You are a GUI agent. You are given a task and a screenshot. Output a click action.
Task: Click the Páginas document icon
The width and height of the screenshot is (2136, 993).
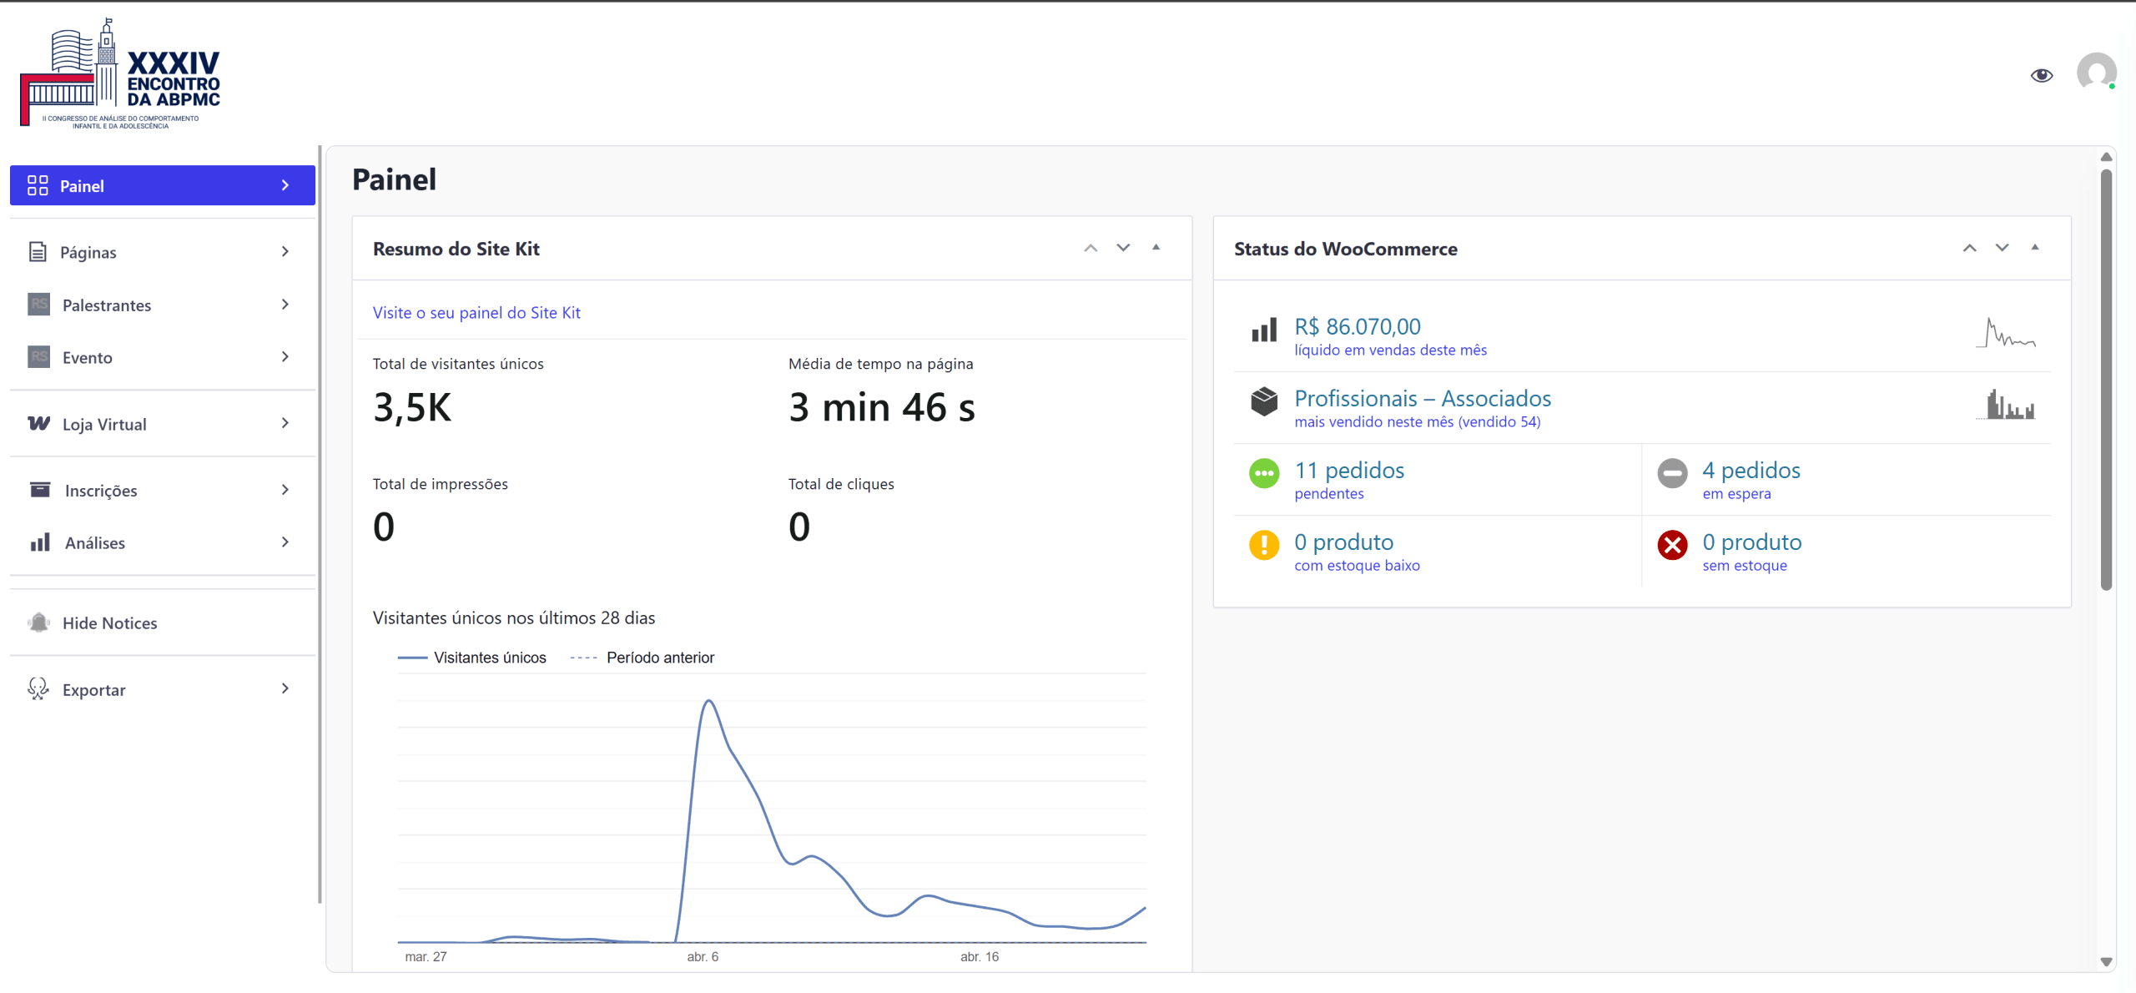tap(38, 252)
